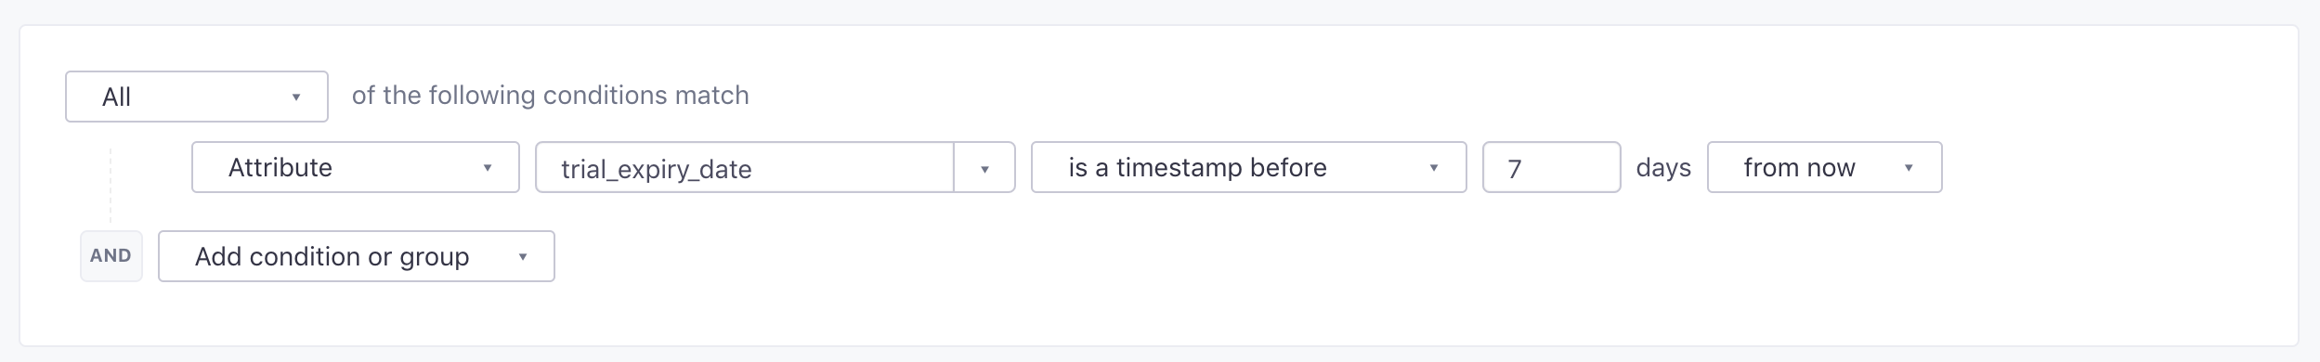The width and height of the screenshot is (2320, 362).
Task: Open the Attribute condition type dropdown
Action: coord(356,167)
